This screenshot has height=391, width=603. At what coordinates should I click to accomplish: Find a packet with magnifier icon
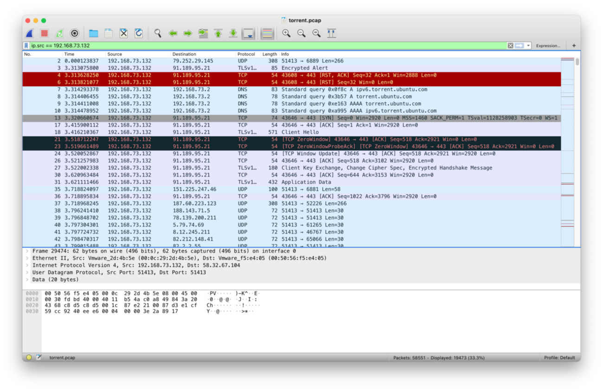click(x=158, y=33)
